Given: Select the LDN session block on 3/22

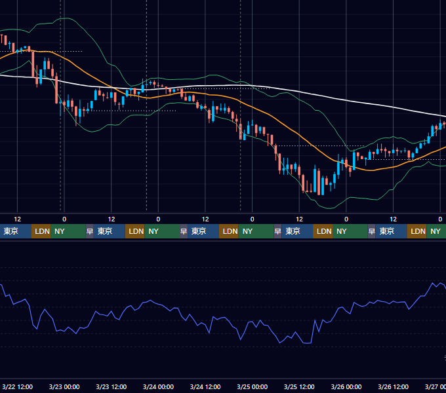Looking at the screenshot, I should point(41,231).
